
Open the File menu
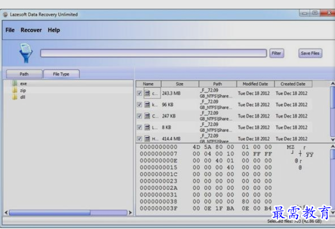10,30
